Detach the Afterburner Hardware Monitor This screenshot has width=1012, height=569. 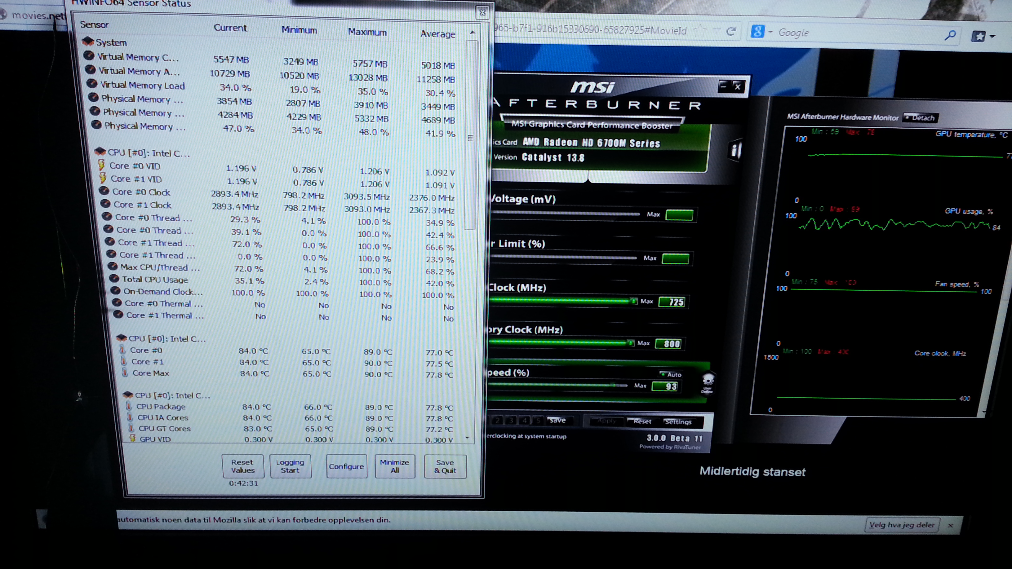click(921, 117)
